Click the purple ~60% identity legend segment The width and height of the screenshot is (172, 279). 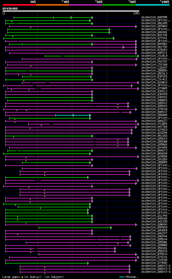coord(86,5)
